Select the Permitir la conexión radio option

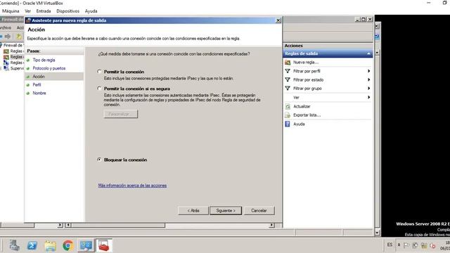click(99, 72)
